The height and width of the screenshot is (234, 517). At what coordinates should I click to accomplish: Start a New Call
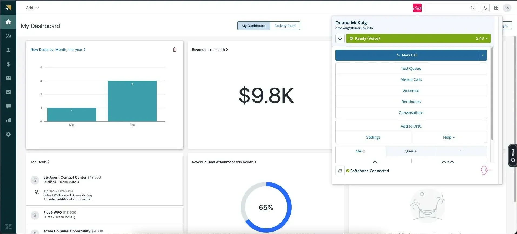point(407,55)
